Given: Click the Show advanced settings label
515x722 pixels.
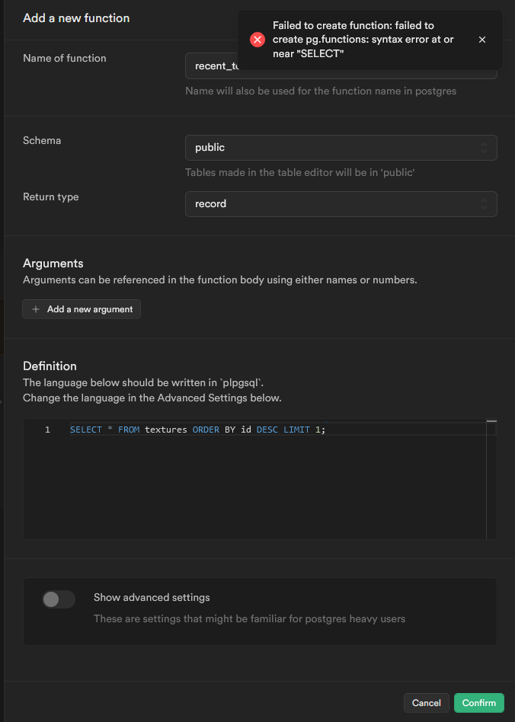Looking at the screenshot, I should click(152, 598).
